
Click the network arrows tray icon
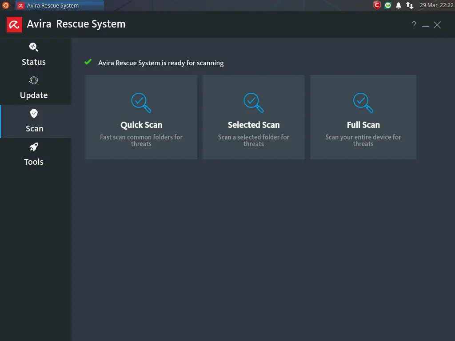pyautogui.click(x=410, y=5)
